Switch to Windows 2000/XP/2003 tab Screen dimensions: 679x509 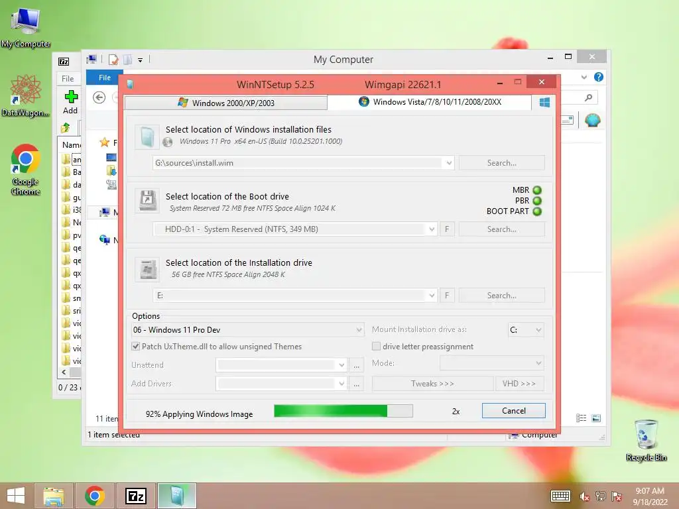pos(226,103)
